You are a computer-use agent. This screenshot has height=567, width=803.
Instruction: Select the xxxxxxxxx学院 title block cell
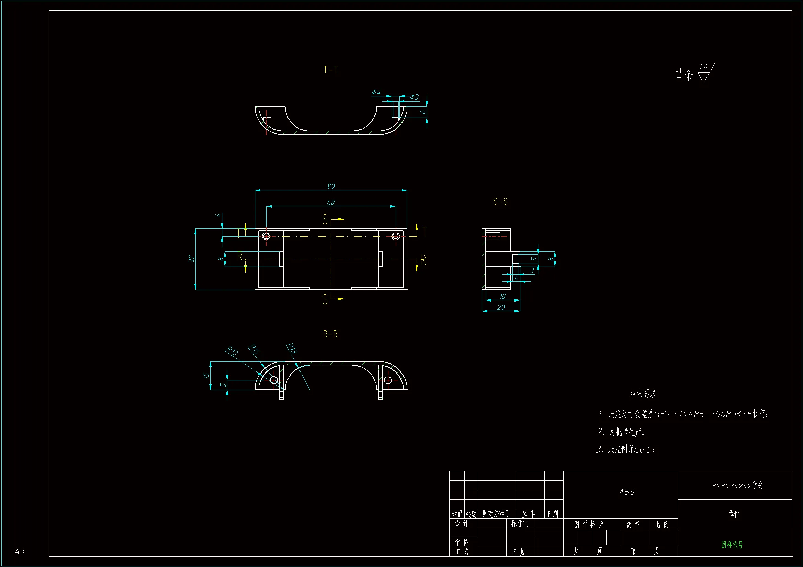(737, 486)
